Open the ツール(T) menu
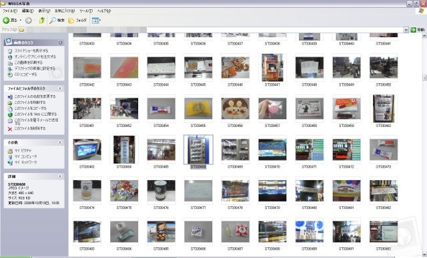The image size is (427, 258). (86, 11)
